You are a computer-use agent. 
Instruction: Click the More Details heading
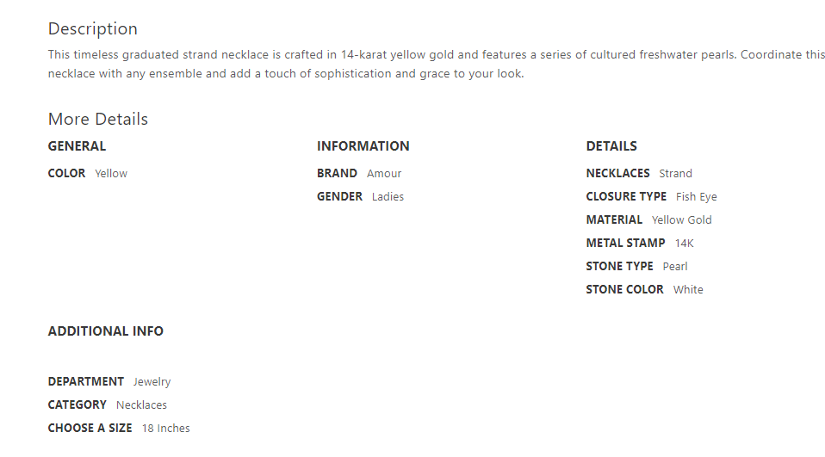pos(97,120)
